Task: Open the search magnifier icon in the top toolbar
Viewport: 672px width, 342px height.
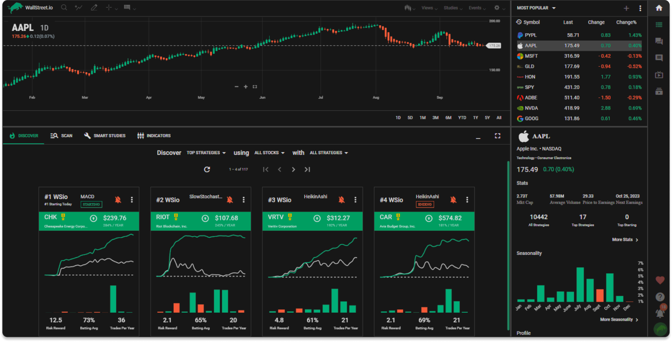Action: [64, 7]
